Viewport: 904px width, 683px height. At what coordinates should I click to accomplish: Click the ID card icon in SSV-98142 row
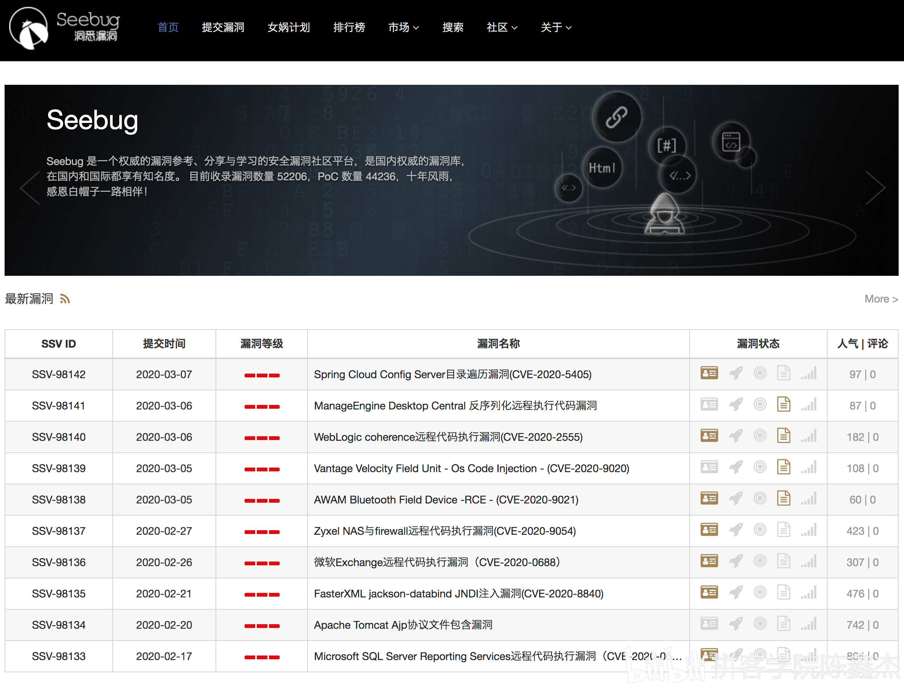(x=709, y=373)
